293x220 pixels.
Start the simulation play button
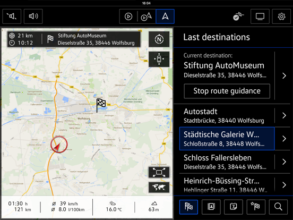[x=128, y=16]
